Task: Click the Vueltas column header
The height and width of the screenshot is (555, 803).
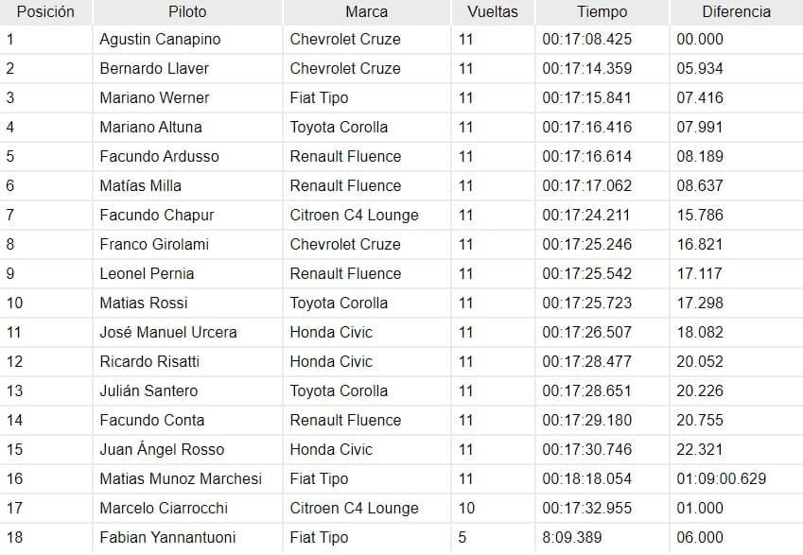Action: (493, 11)
